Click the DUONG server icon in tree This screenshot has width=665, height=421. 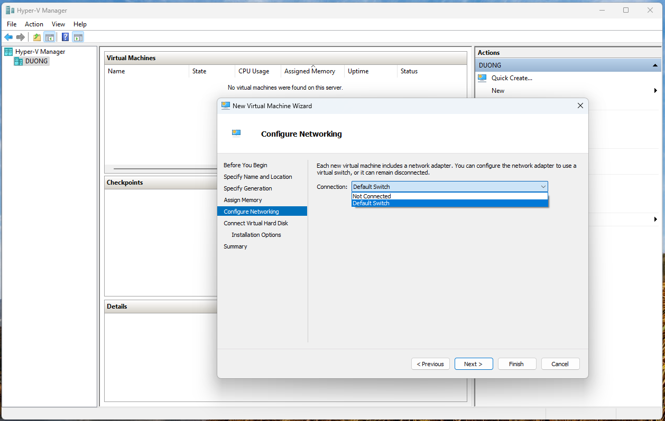coord(19,61)
